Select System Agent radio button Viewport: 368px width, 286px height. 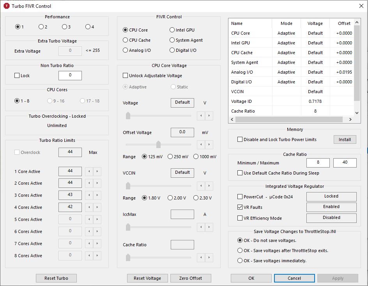point(186,40)
